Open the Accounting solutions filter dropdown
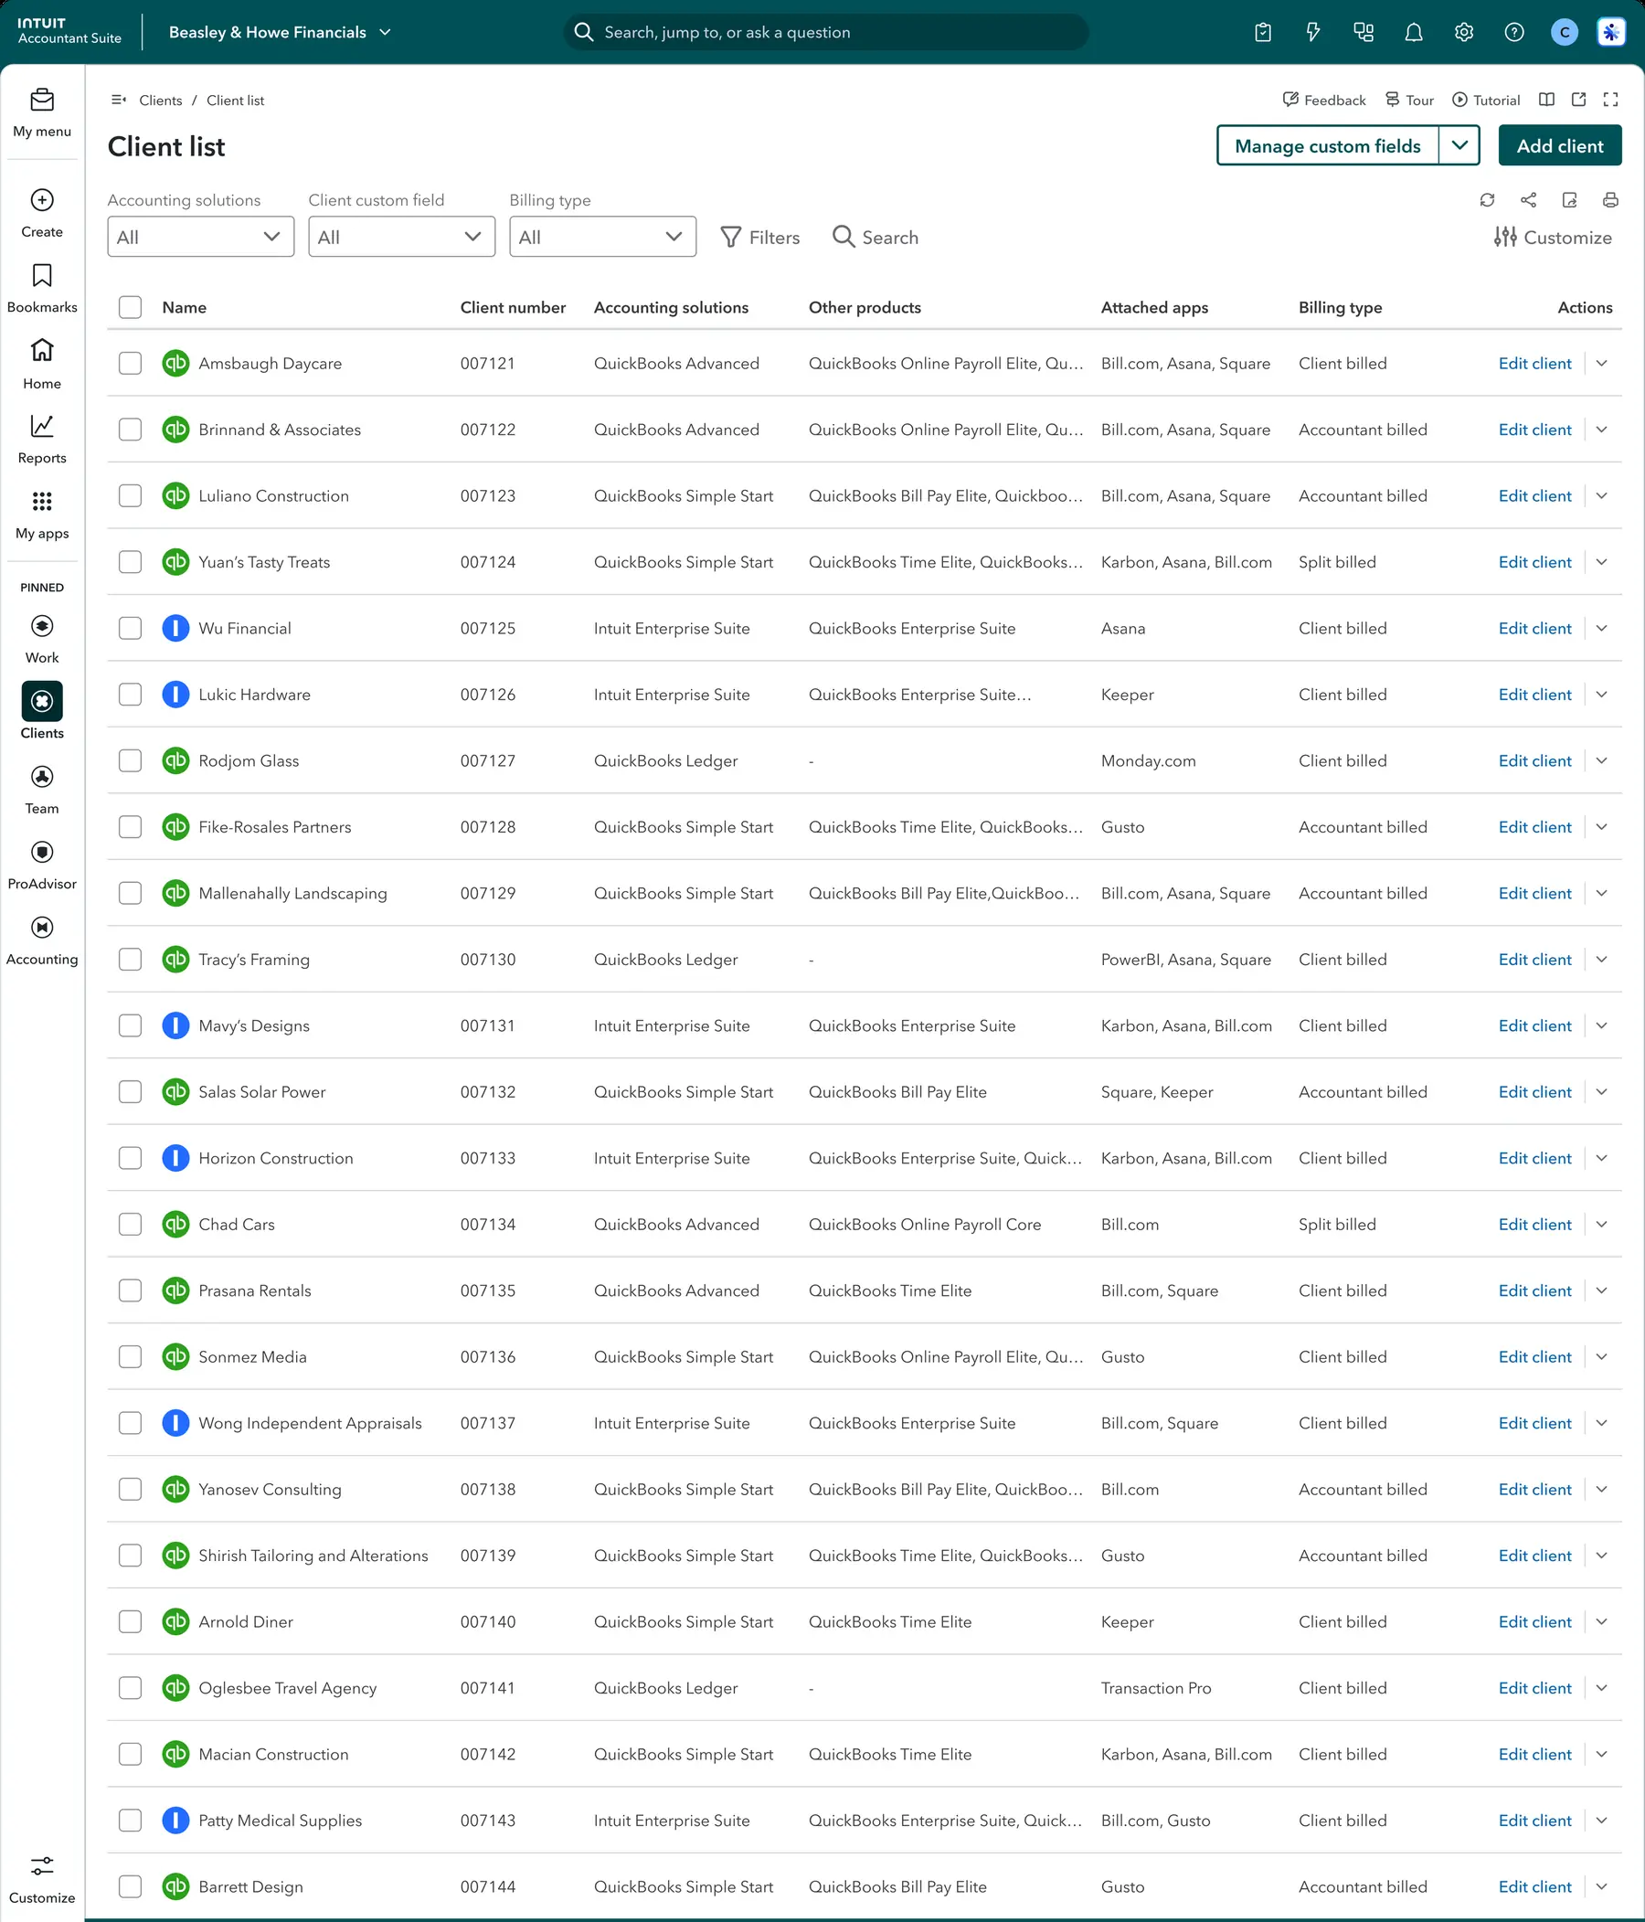 pos(200,237)
